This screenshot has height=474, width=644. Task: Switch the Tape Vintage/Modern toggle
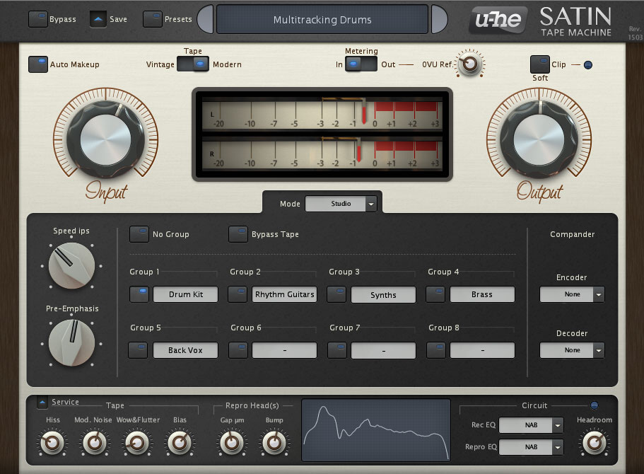click(x=193, y=64)
